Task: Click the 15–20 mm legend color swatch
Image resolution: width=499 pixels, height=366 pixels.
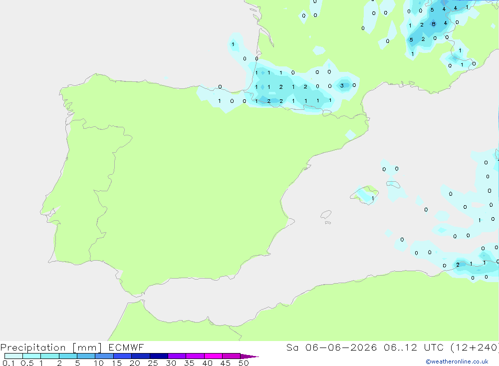Action: coord(123,356)
